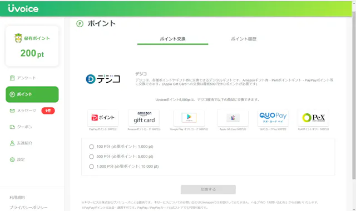Select the Apple Gift Card tile
This screenshot has width=356, height=211.
tap(233, 118)
